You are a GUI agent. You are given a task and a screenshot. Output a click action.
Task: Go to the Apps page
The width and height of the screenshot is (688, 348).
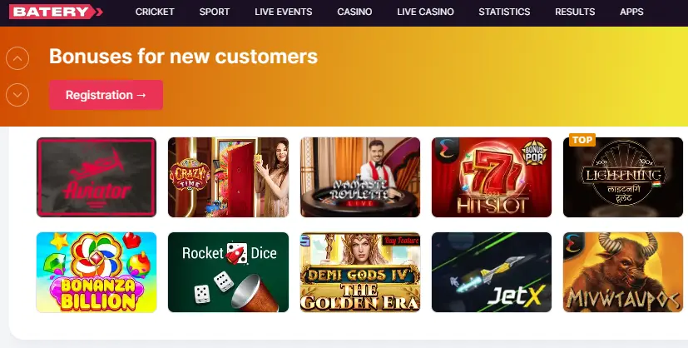coord(631,12)
